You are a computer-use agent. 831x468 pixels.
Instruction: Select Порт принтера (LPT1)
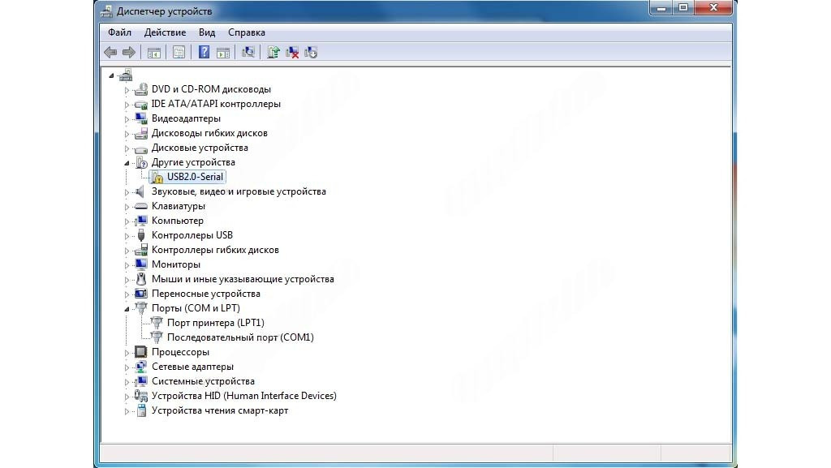click(x=215, y=323)
